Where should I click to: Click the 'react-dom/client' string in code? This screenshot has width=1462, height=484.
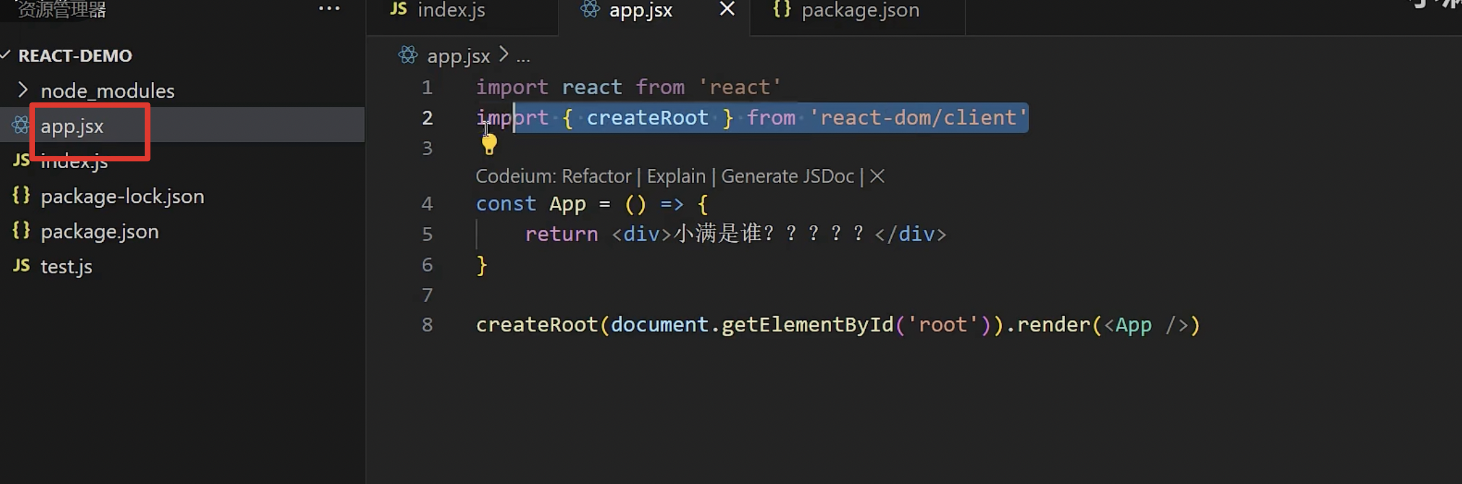919,118
